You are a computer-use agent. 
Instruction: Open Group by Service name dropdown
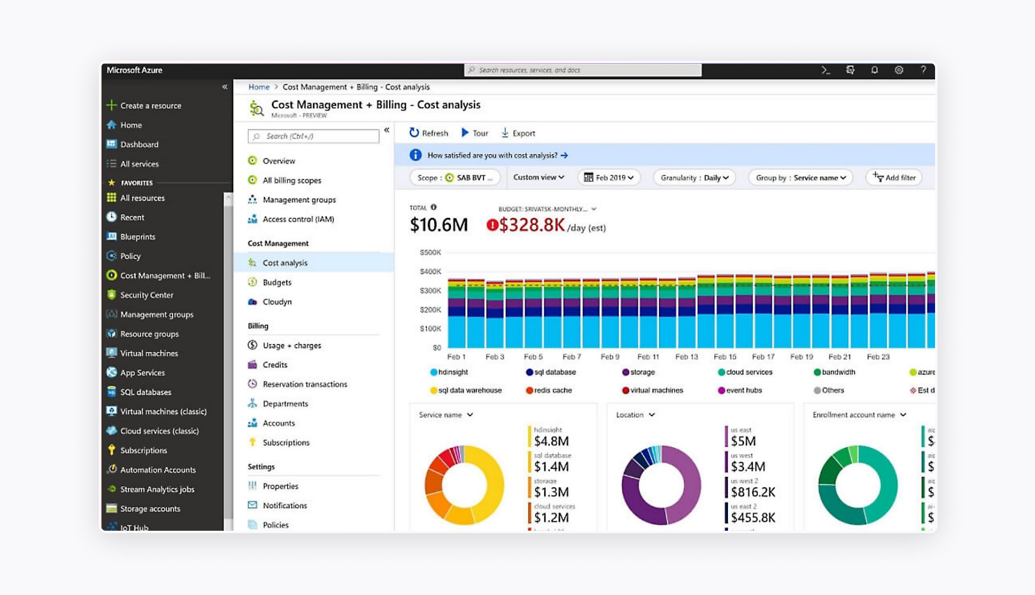coord(801,177)
